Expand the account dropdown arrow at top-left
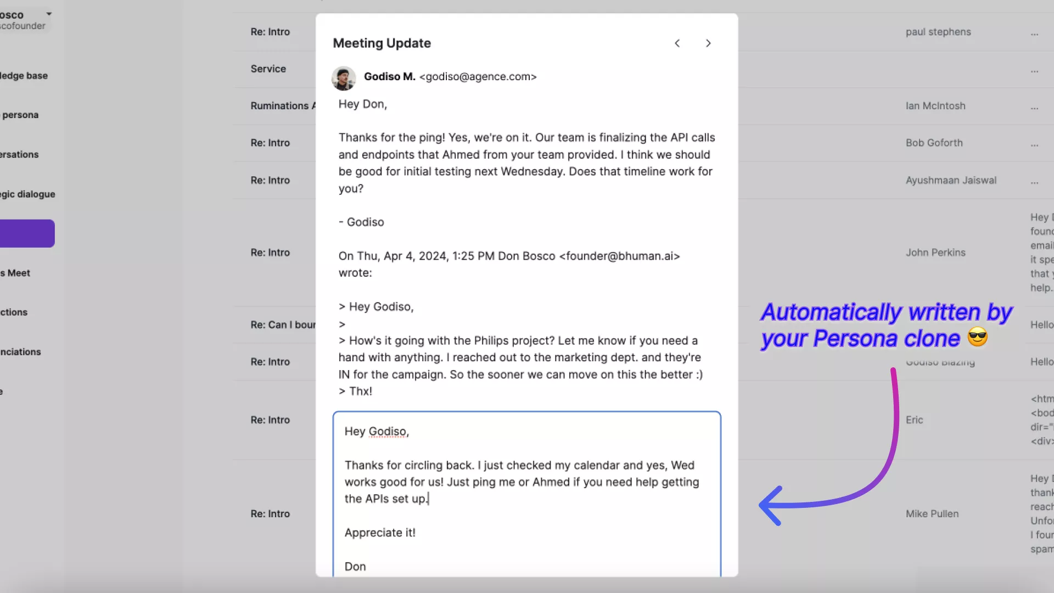Screen dimensions: 1054x593 point(49,14)
